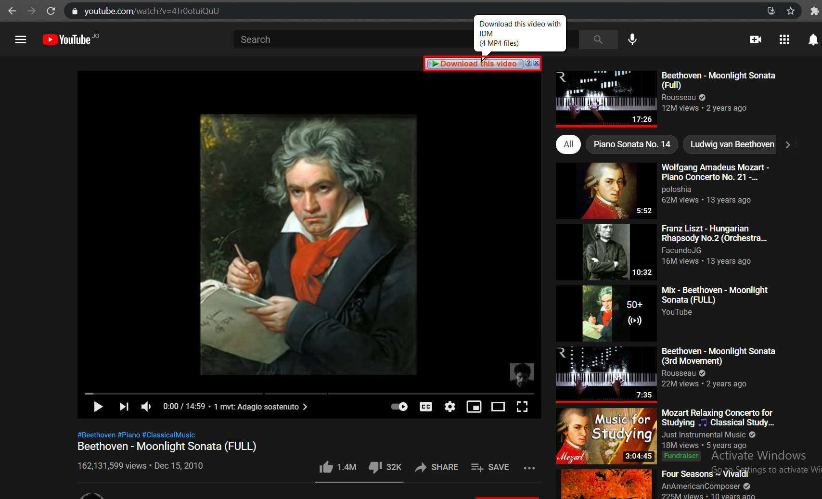This screenshot has height=499, width=822.
Task: Open the create video camera icon
Action: [x=756, y=39]
